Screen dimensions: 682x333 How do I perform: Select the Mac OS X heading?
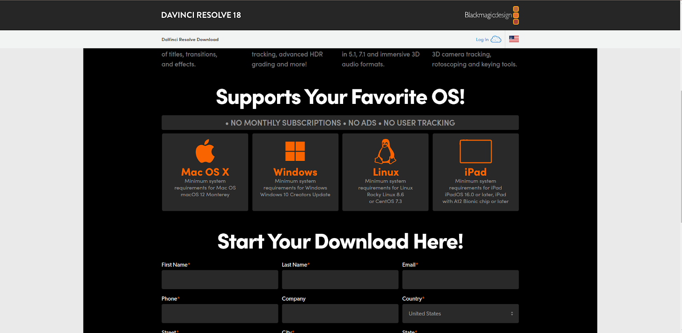click(205, 172)
